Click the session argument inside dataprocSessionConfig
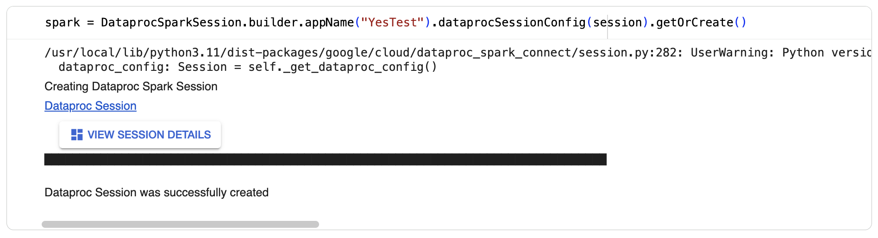Image resolution: width=878 pixels, height=238 pixels. [x=618, y=23]
